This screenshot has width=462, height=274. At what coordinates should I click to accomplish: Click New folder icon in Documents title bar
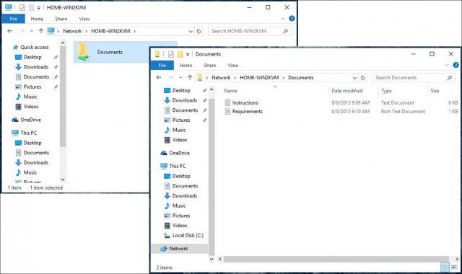(x=180, y=54)
